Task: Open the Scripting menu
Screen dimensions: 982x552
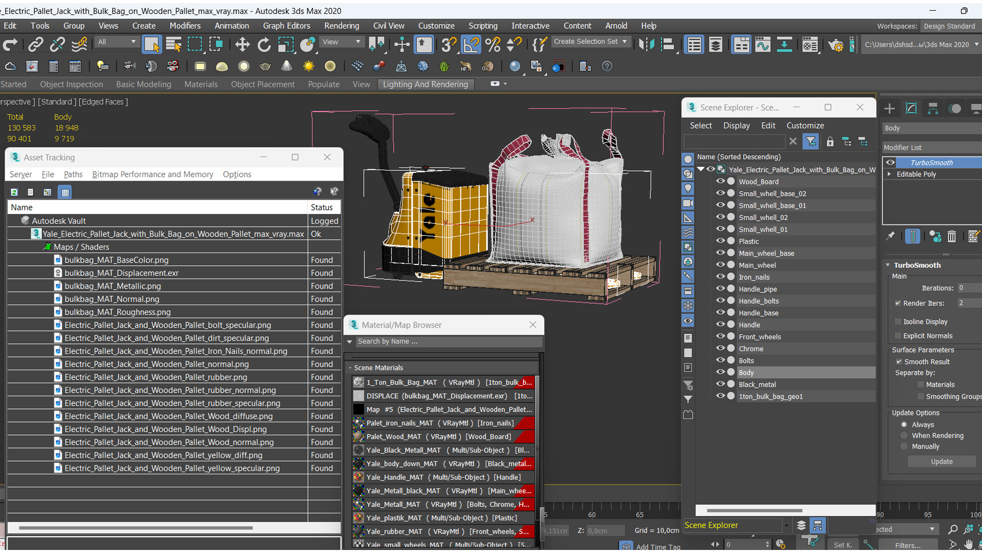Action: pos(483,26)
